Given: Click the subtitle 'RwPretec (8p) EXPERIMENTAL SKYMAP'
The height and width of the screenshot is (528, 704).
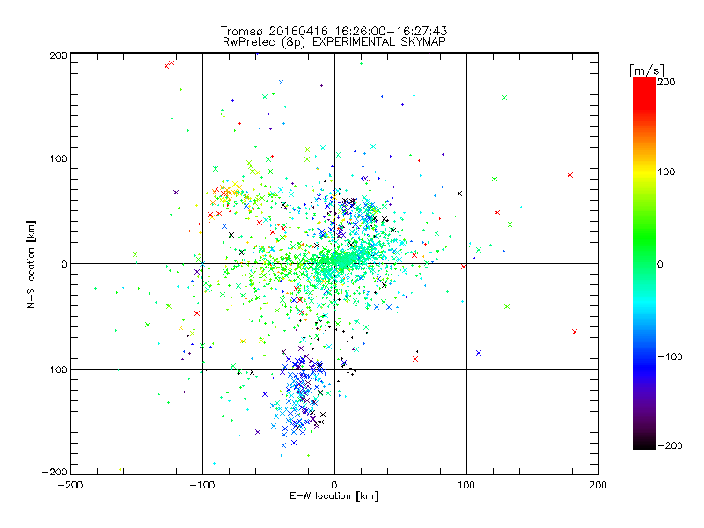Looking at the screenshot, I should tap(334, 42).
